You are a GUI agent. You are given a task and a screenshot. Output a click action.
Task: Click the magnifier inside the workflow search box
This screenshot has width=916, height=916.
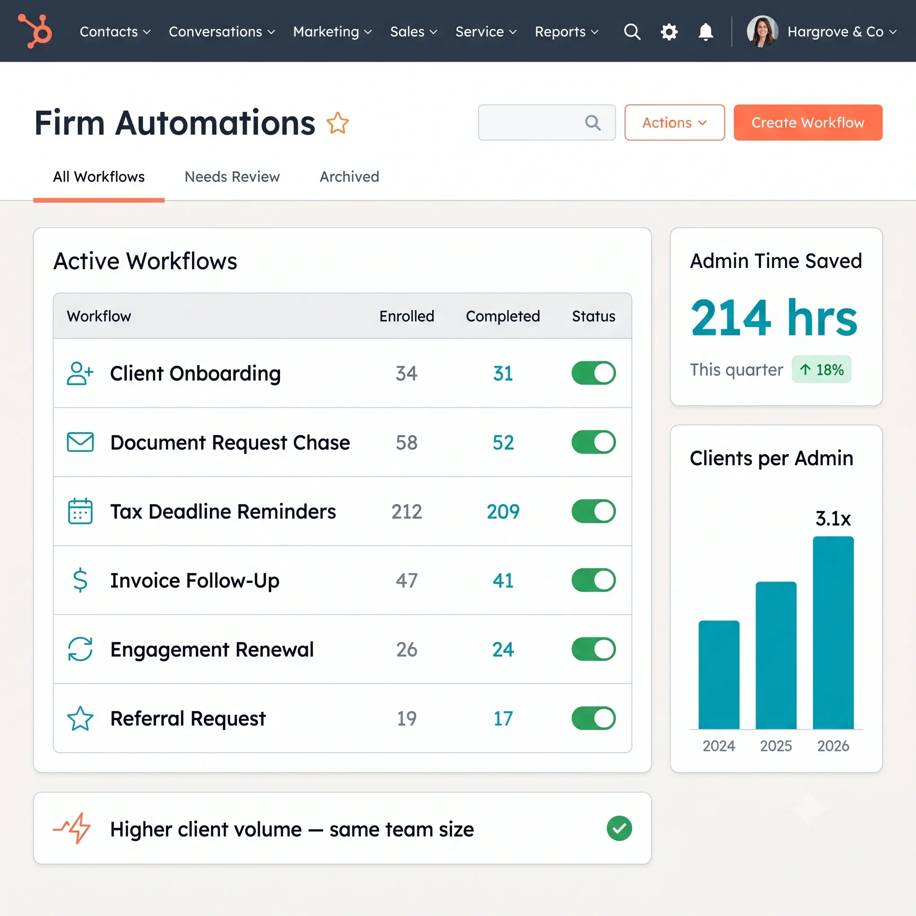click(593, 122)
